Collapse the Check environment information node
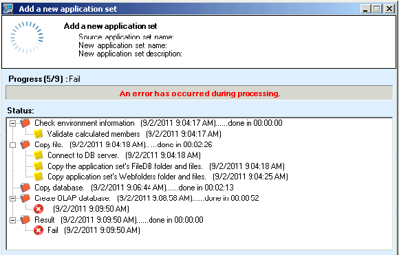 (12, 123)
